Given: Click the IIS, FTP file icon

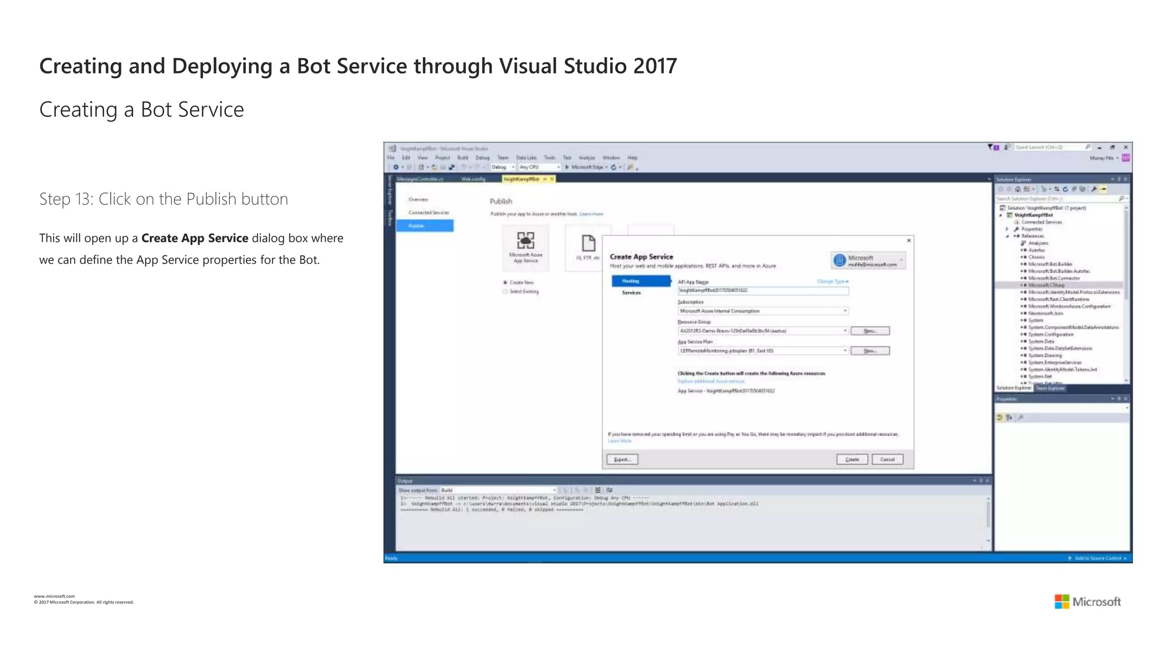Looking at the screenshot, I should [x=588, y=244].
